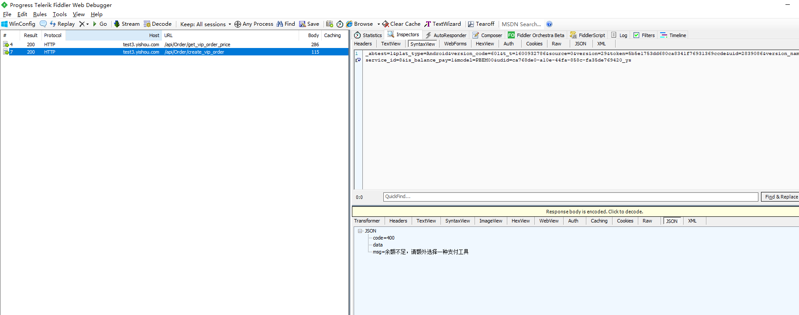
Task: Open the Fiddler Orchestra Beta tab
Action: click(536, 35)
